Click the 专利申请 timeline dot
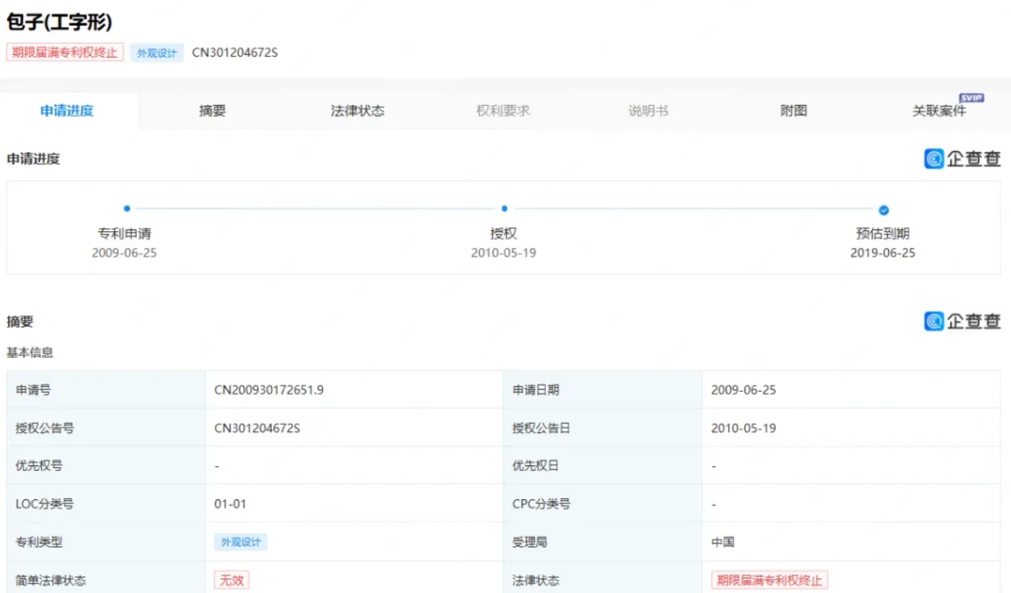Image resolution: width=1011 pixels, height=593 pixels. coord(127,208)
